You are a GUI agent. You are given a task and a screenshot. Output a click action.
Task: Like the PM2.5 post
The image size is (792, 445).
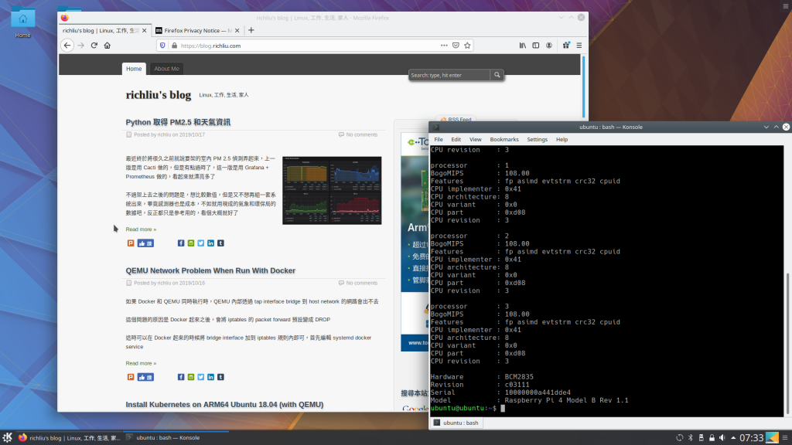click(x=145, y=243)
